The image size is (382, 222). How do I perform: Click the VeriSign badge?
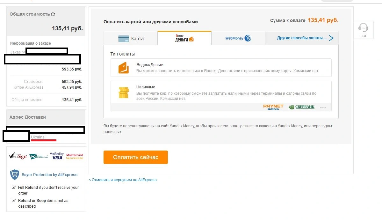18,156
